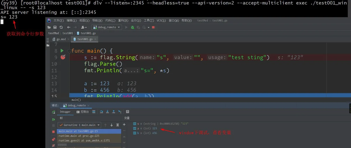Screen dimensions: 351x148
Task: Open the 视图(V) menu
Action: tap(84, 21)
